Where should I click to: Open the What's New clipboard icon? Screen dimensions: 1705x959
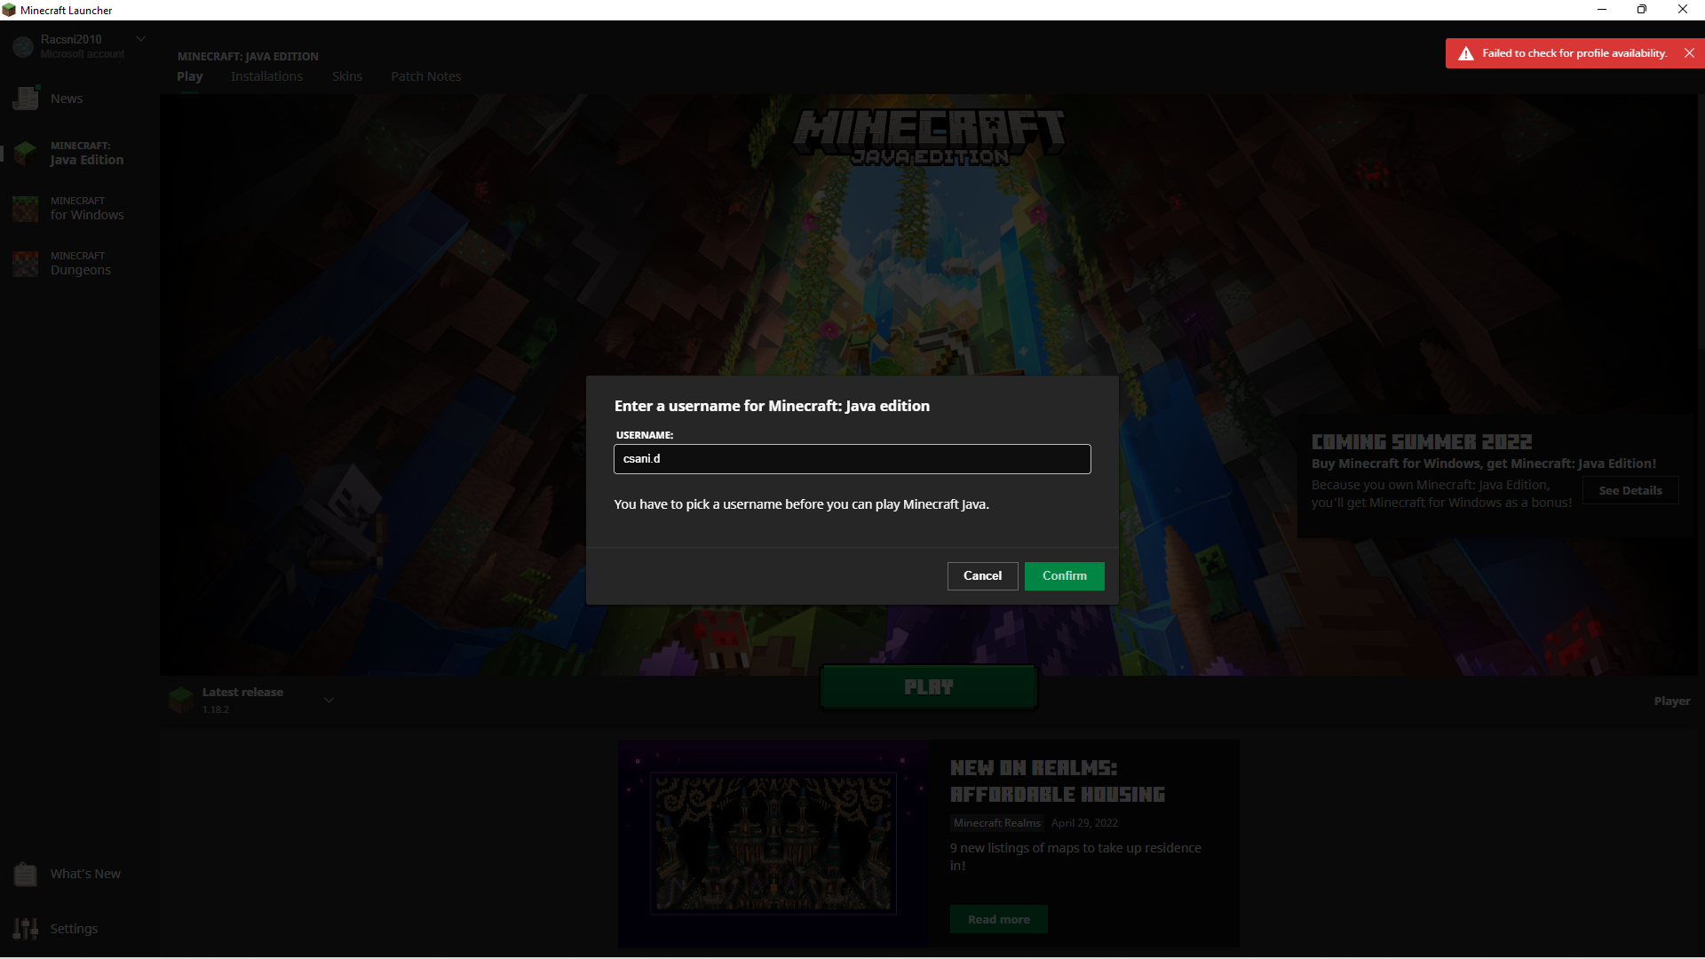26,875
